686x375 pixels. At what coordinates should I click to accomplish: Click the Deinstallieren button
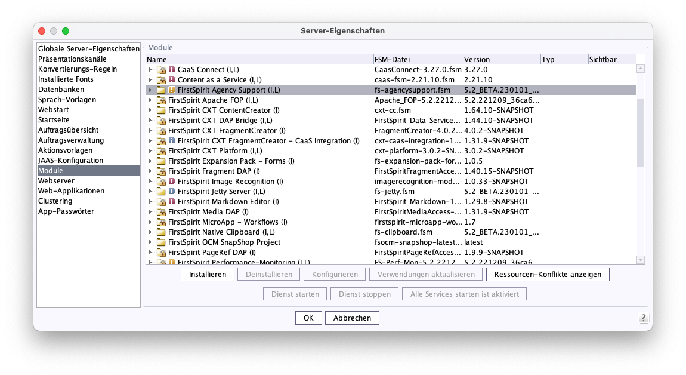coord(268,274)
